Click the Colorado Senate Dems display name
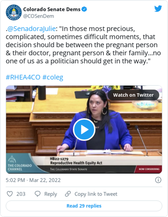Image resolution: width=168 pixels, height=217 pixels. pyautogui.click(x=52, y=9)
